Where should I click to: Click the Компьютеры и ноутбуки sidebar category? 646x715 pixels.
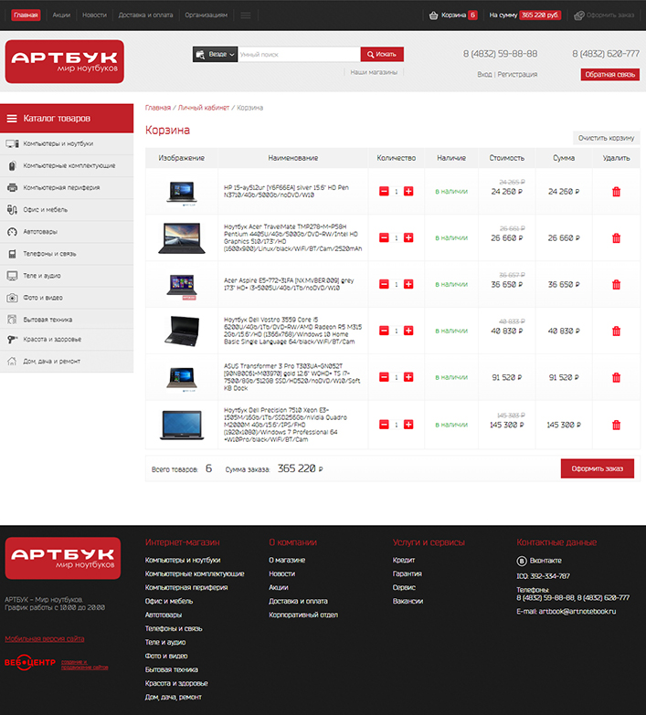click(58, 144)
